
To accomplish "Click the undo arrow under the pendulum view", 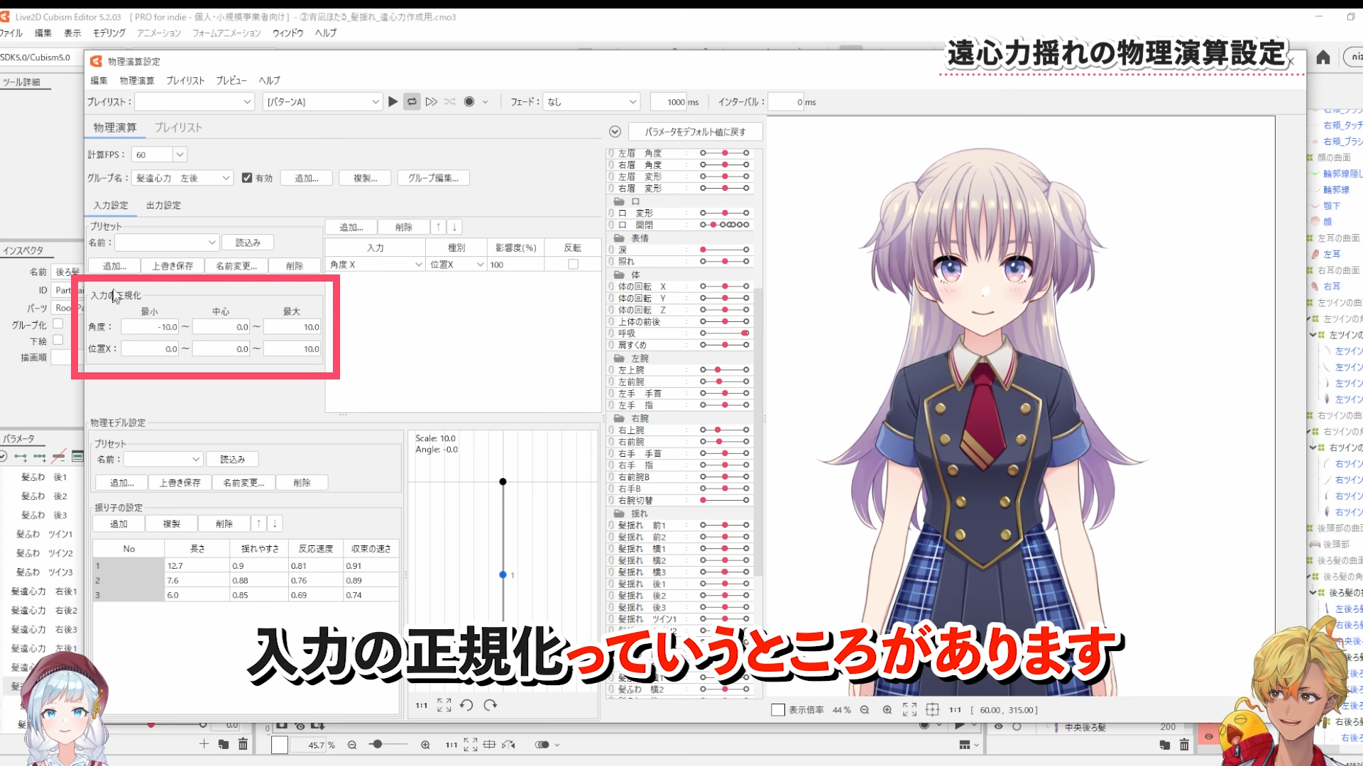I will 466,705.
